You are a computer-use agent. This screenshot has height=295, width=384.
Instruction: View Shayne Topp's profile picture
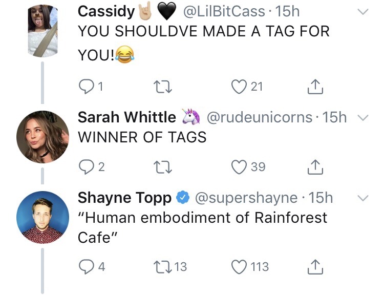click(x=42, y=217)
